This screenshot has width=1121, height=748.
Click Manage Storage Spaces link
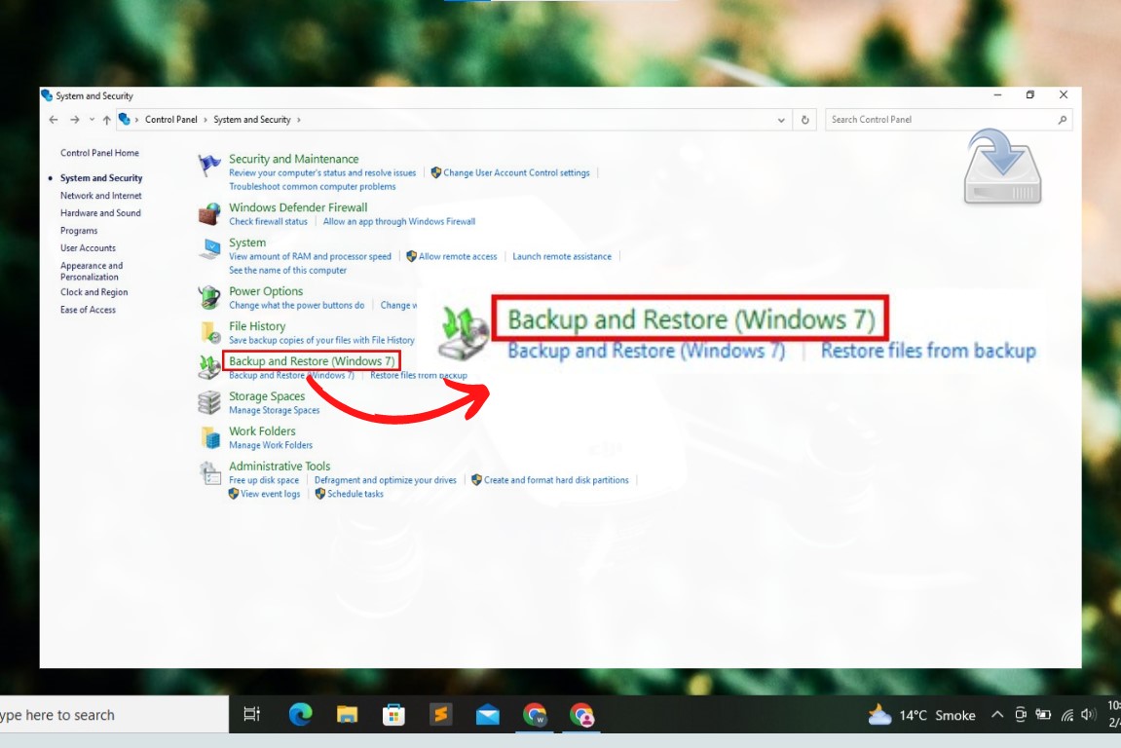click(x=274, y=410)
